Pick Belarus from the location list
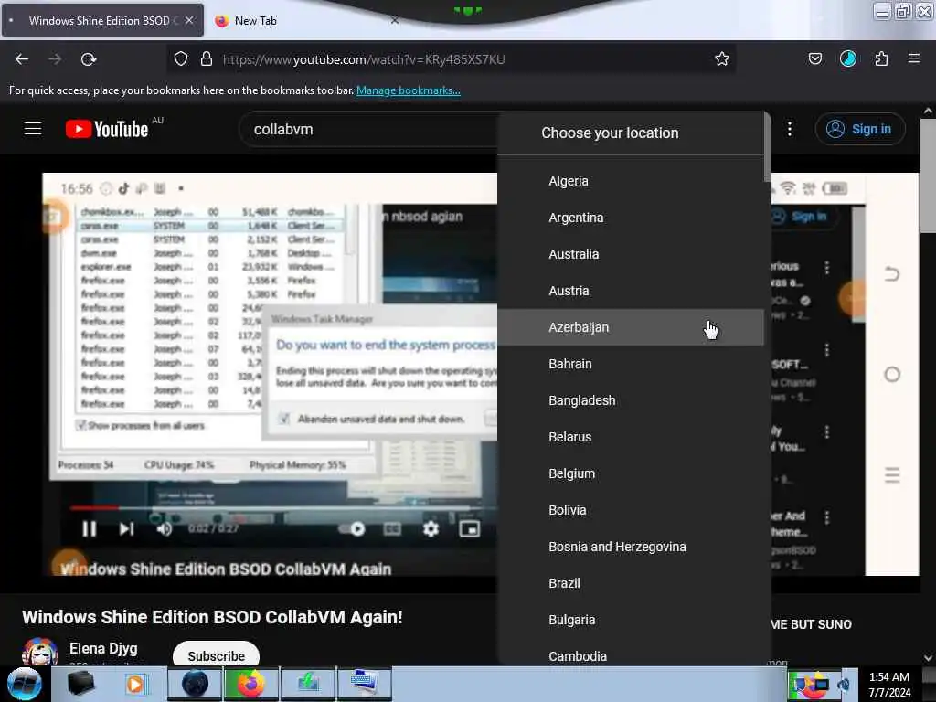 coord(631,437)
